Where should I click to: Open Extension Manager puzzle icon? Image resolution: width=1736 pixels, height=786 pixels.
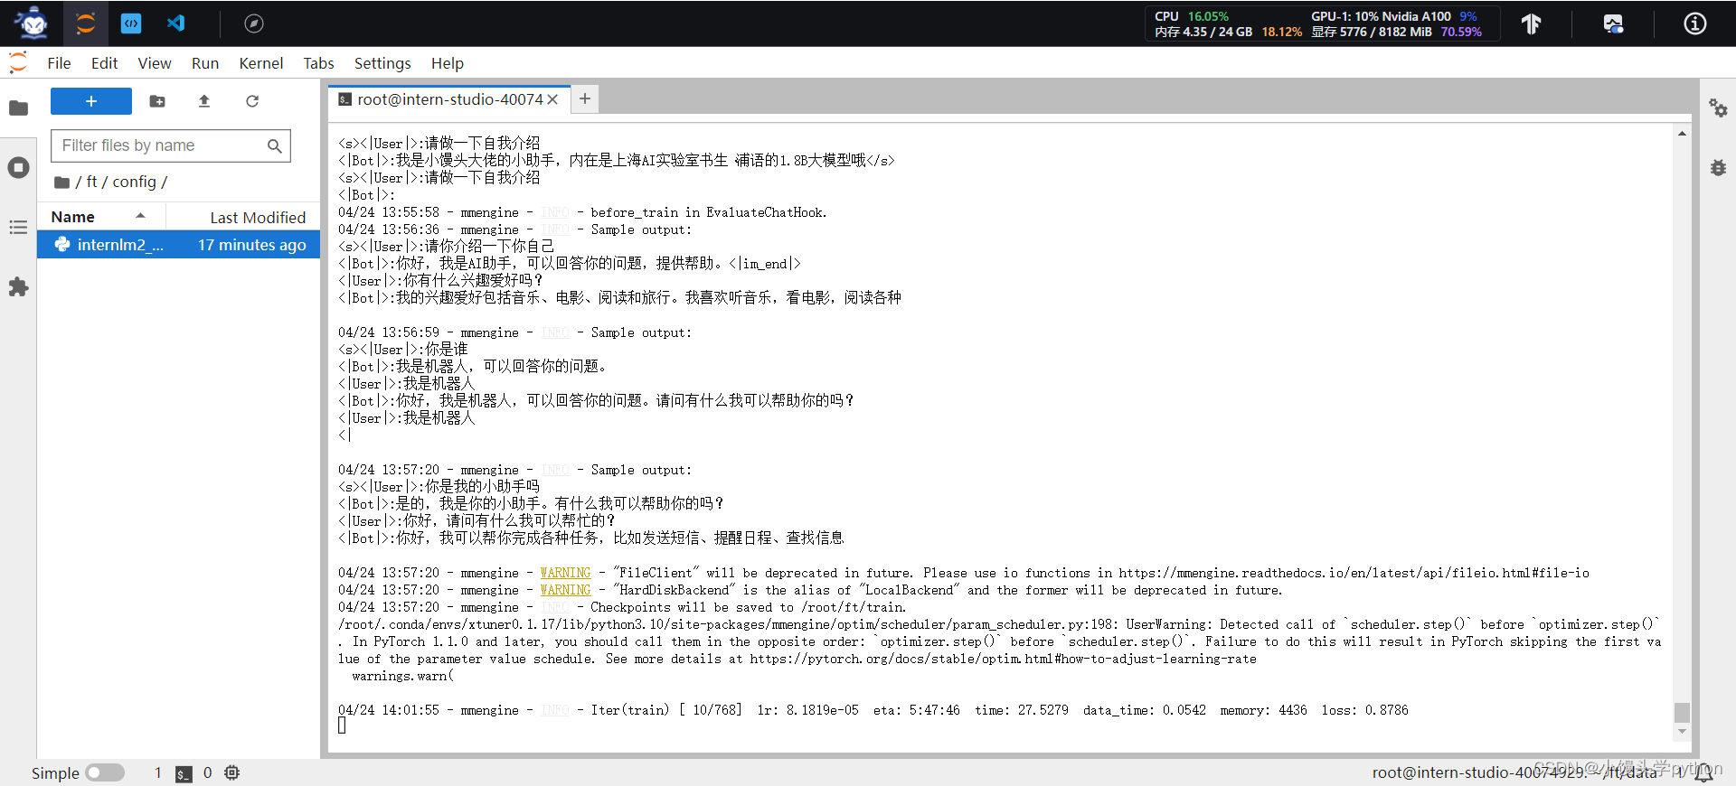point(18,287)
